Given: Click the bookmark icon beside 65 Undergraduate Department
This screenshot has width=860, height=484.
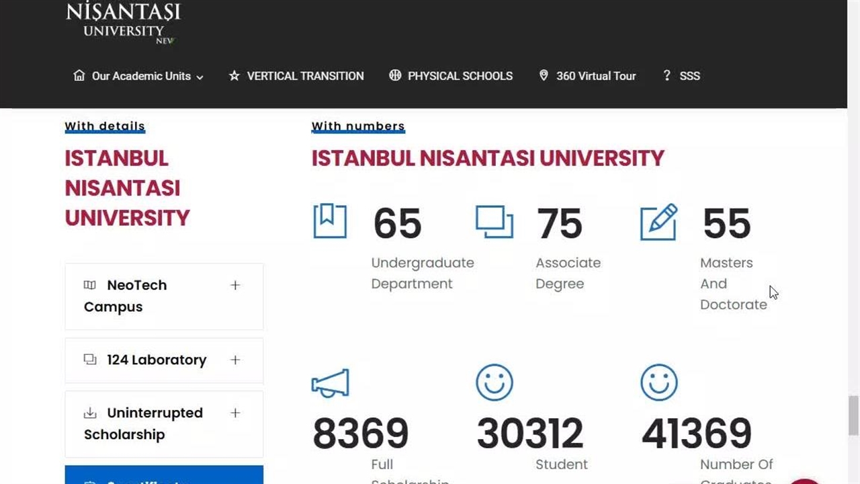Looking at the screenshot, I should 330,221.
